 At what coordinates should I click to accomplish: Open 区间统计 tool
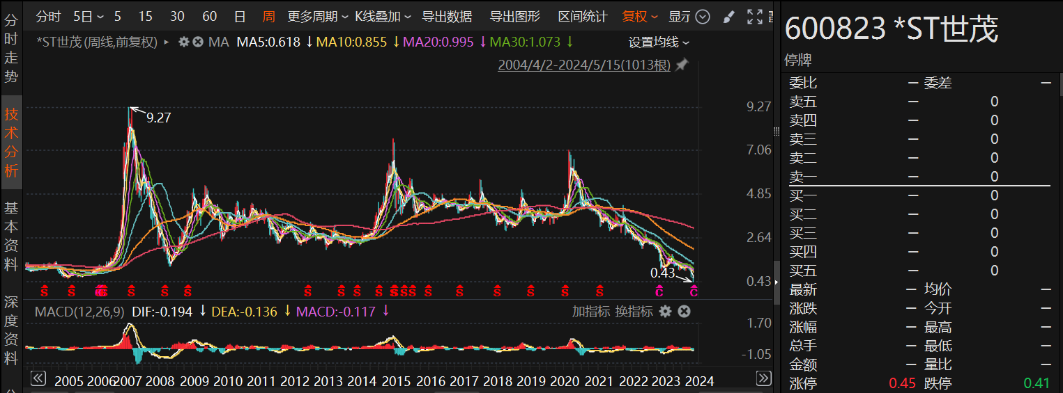click(583, 16)
